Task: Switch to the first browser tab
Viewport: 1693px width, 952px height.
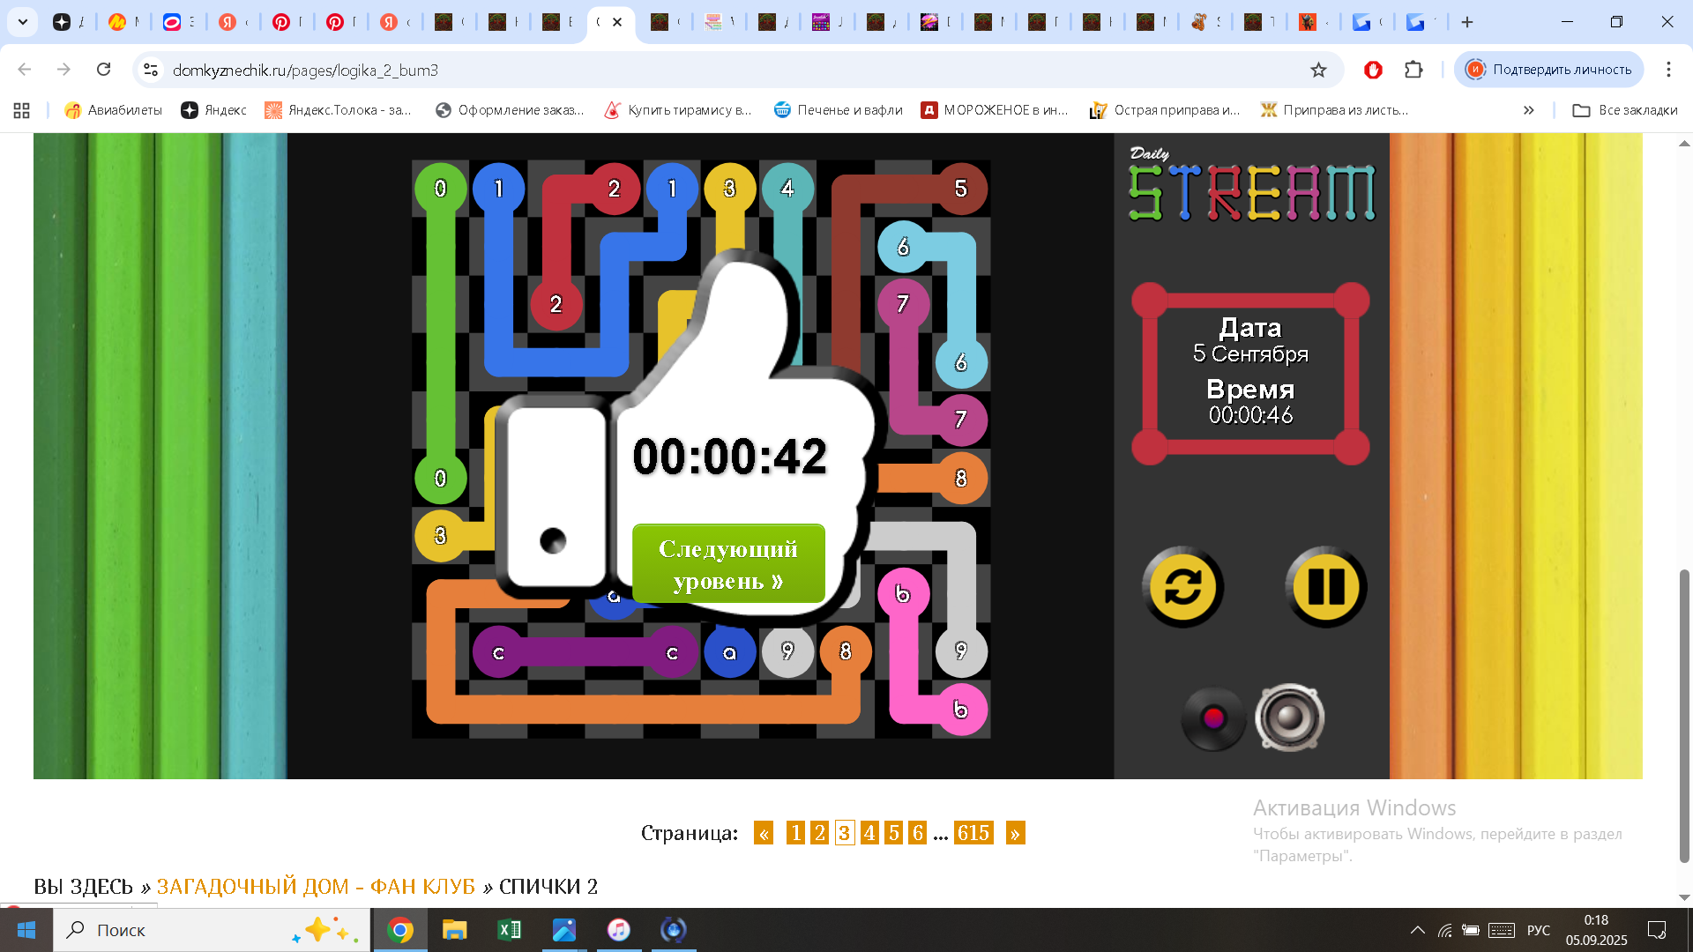Action: coord(68,22)
